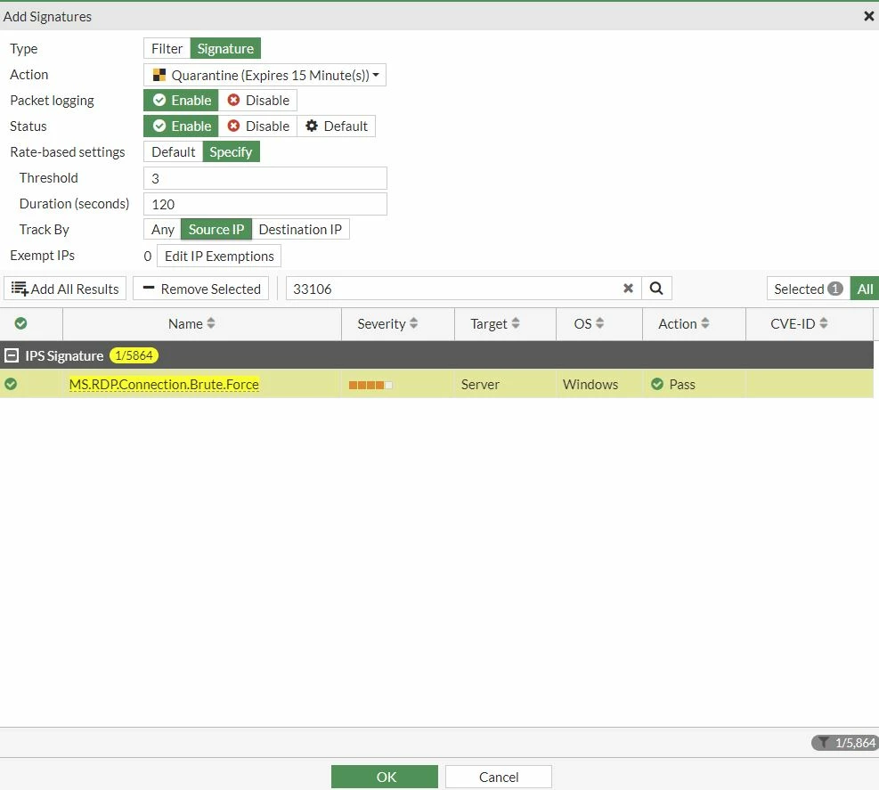This screenshot has width=879, height=790.
Task: Open Edit IP Exemptions
Action: pyautogui.click(x=219, y=256)
